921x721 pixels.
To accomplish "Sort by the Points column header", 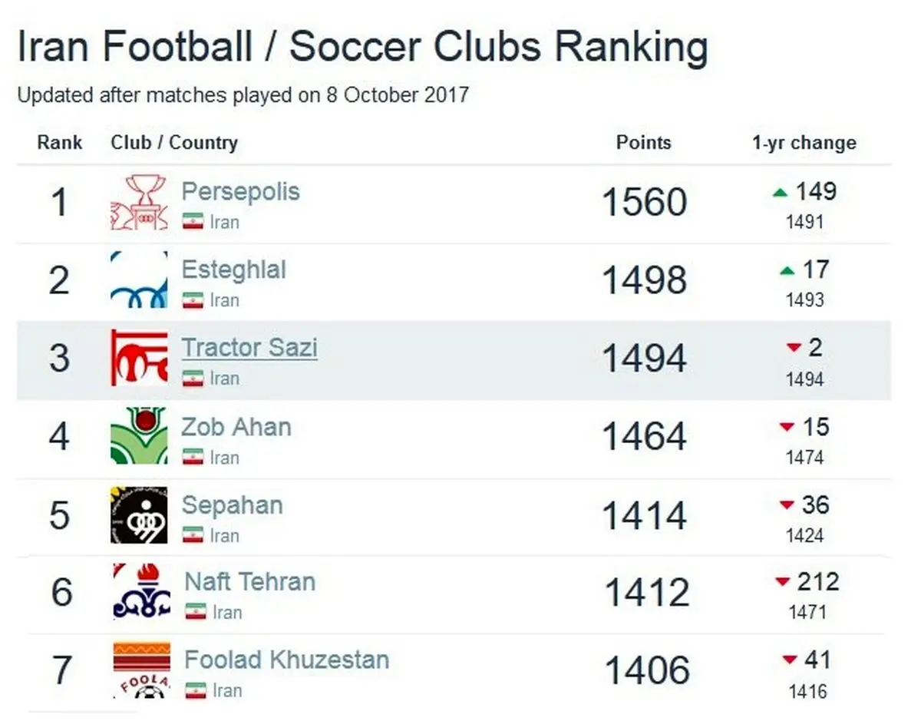I will pyautogui.click(x=643, y=143).
